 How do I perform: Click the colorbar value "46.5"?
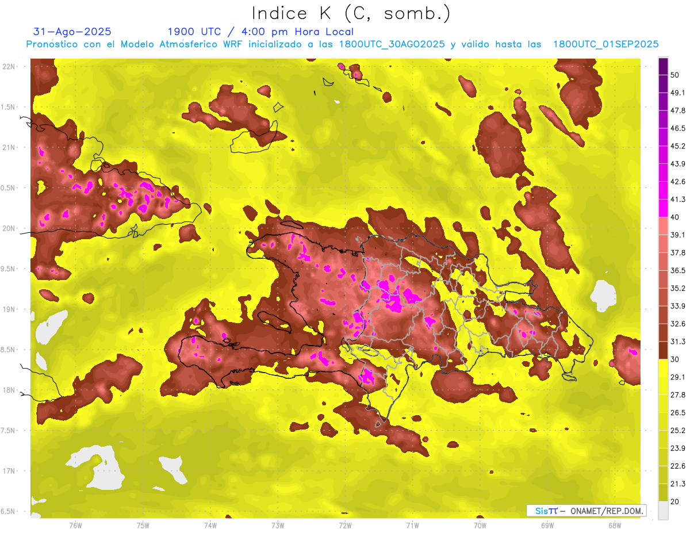678,128
